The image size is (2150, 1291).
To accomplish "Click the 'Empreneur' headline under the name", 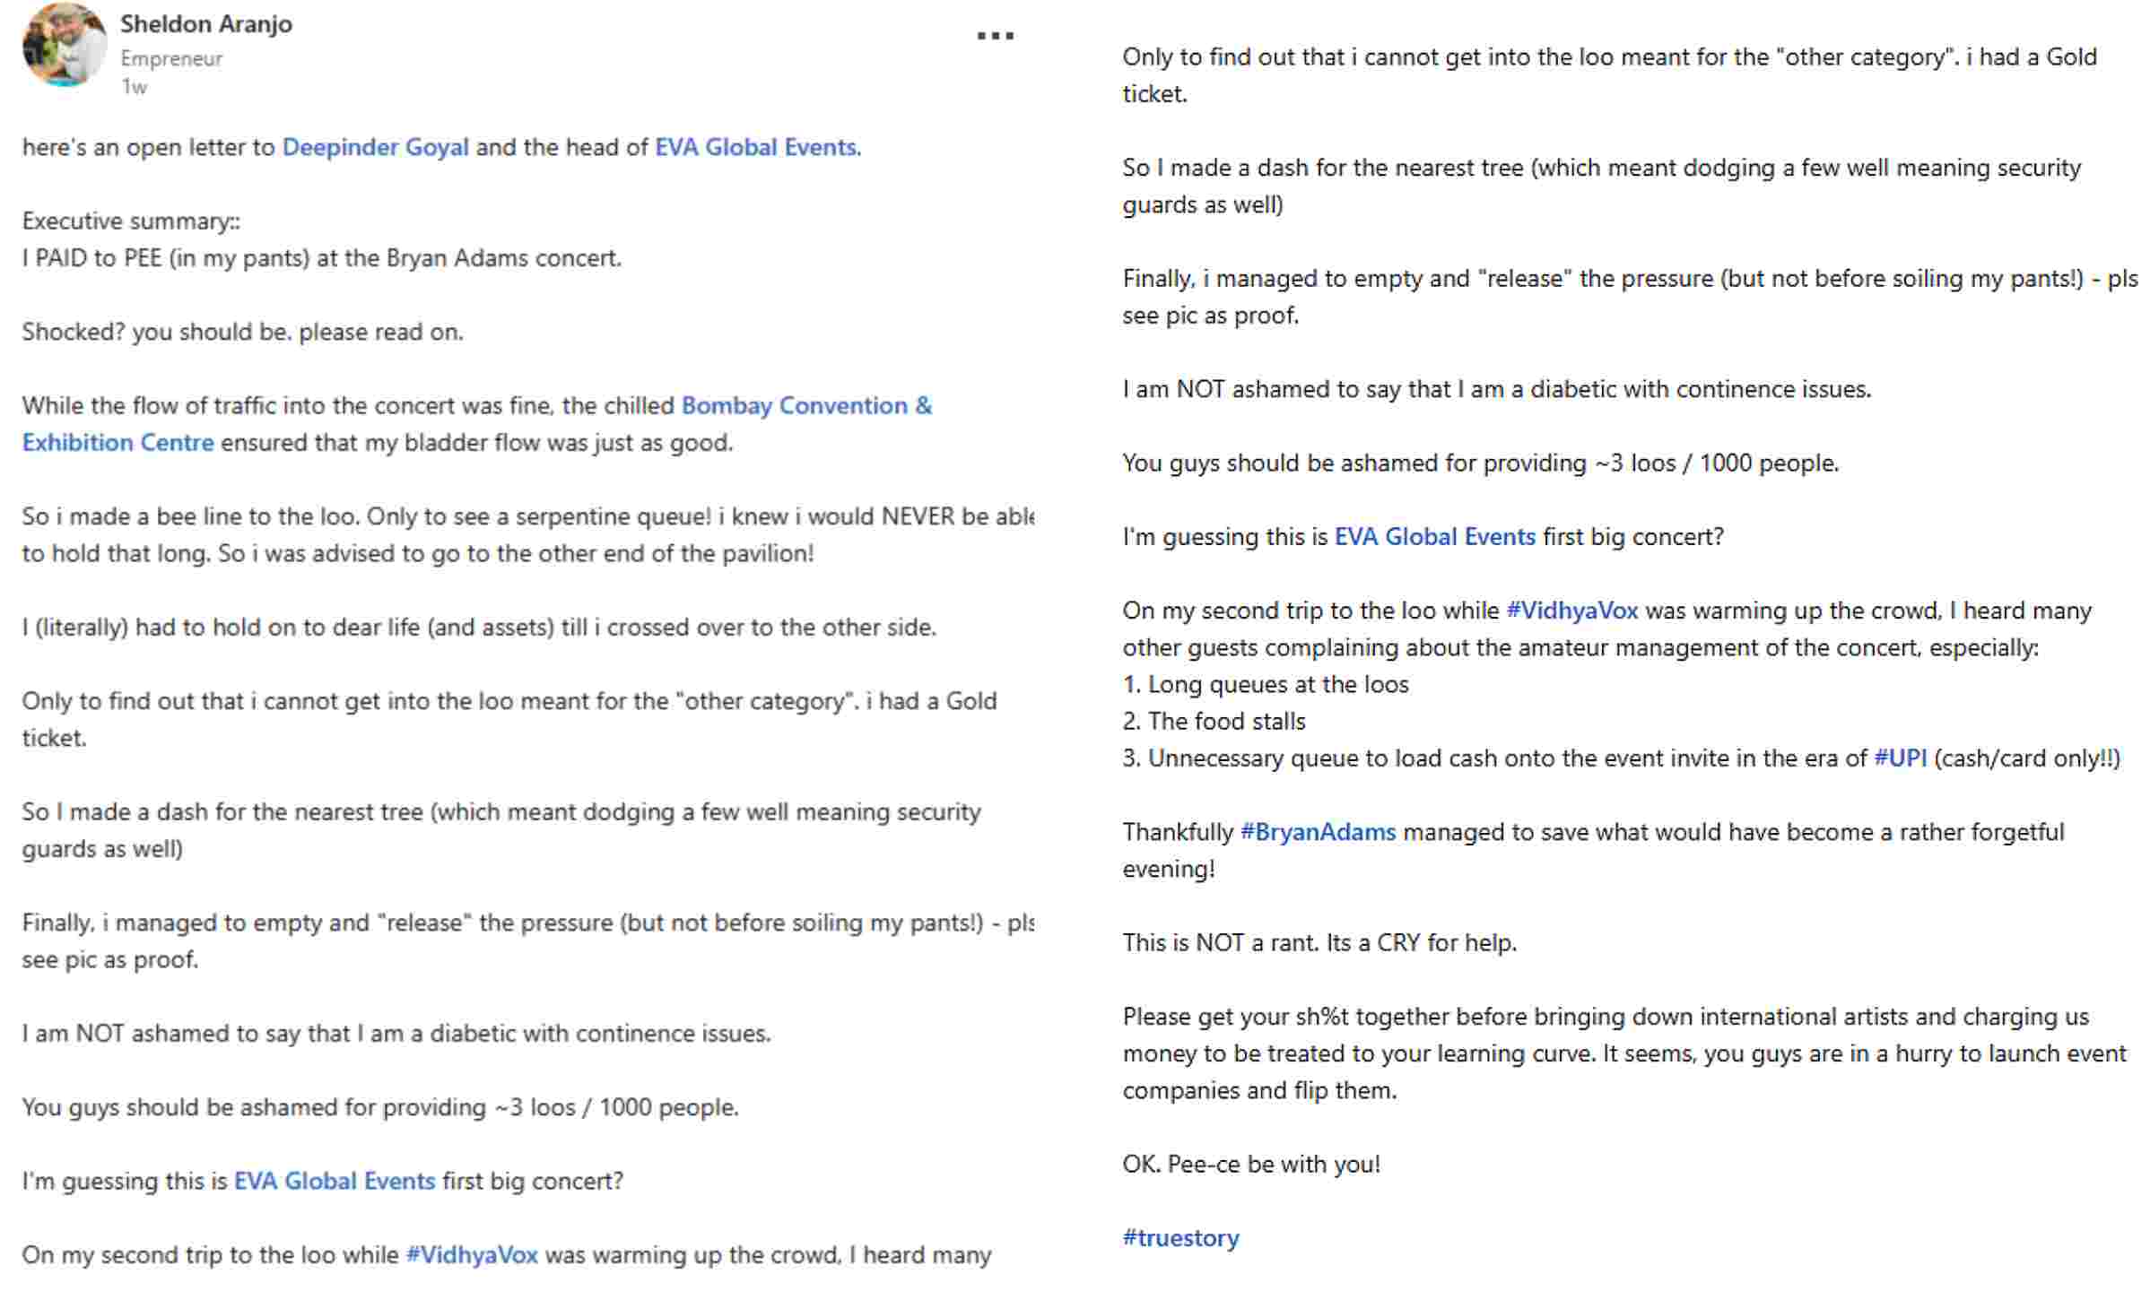I will [x=171, y=59].
